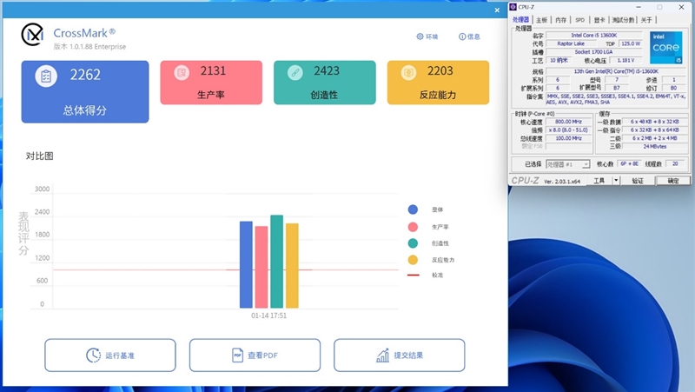
Task: Expand the arrow next to 工具
Action: click(x=616, y=181)
